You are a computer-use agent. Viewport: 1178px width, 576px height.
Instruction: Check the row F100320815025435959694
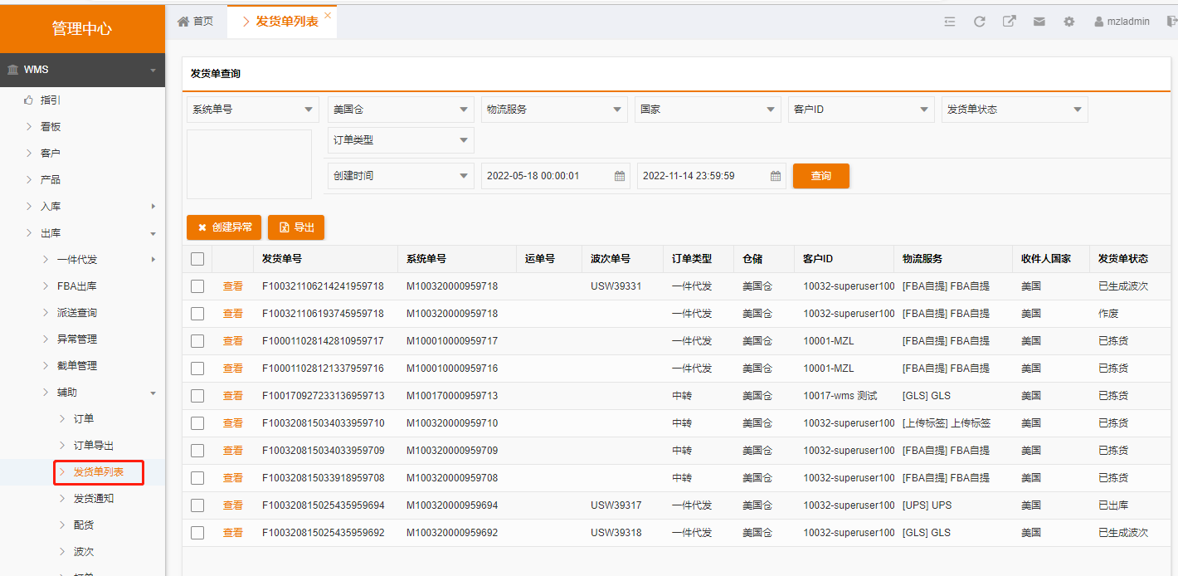[x=197, y=505]
